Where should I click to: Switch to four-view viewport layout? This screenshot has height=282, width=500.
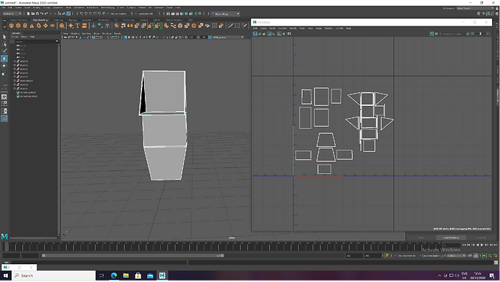[4, 104]
